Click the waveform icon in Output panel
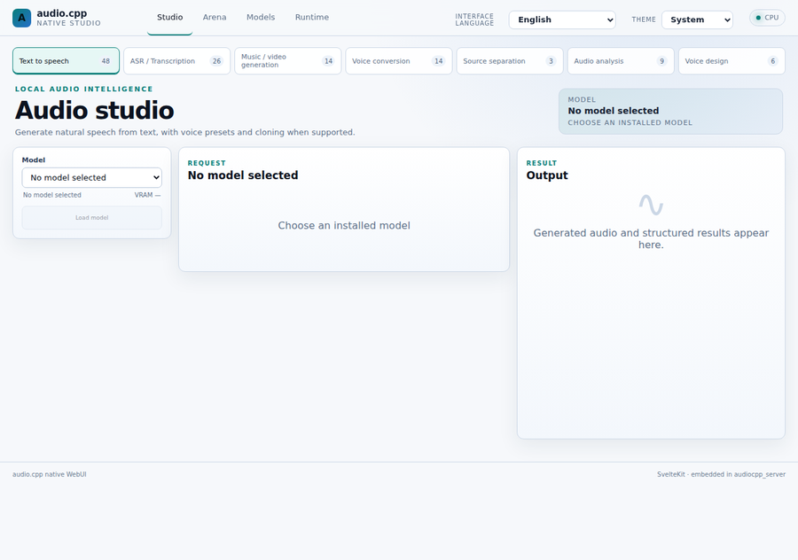 click(x=651, y=205)
